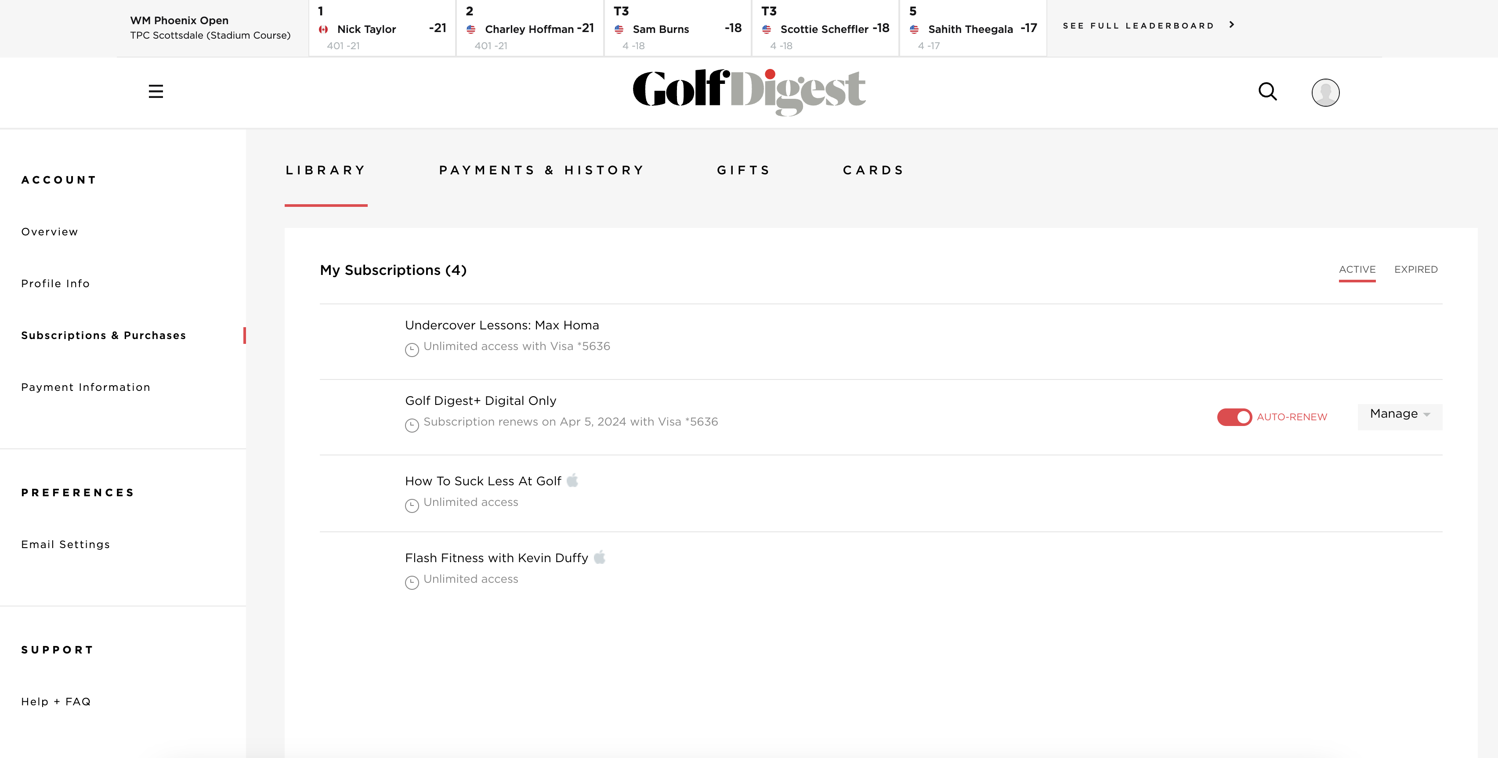Toggle the Auto-Renew switch off
Image resolution: width=1498 pixels, height=758 pixels.
[x=1234, y=417]
